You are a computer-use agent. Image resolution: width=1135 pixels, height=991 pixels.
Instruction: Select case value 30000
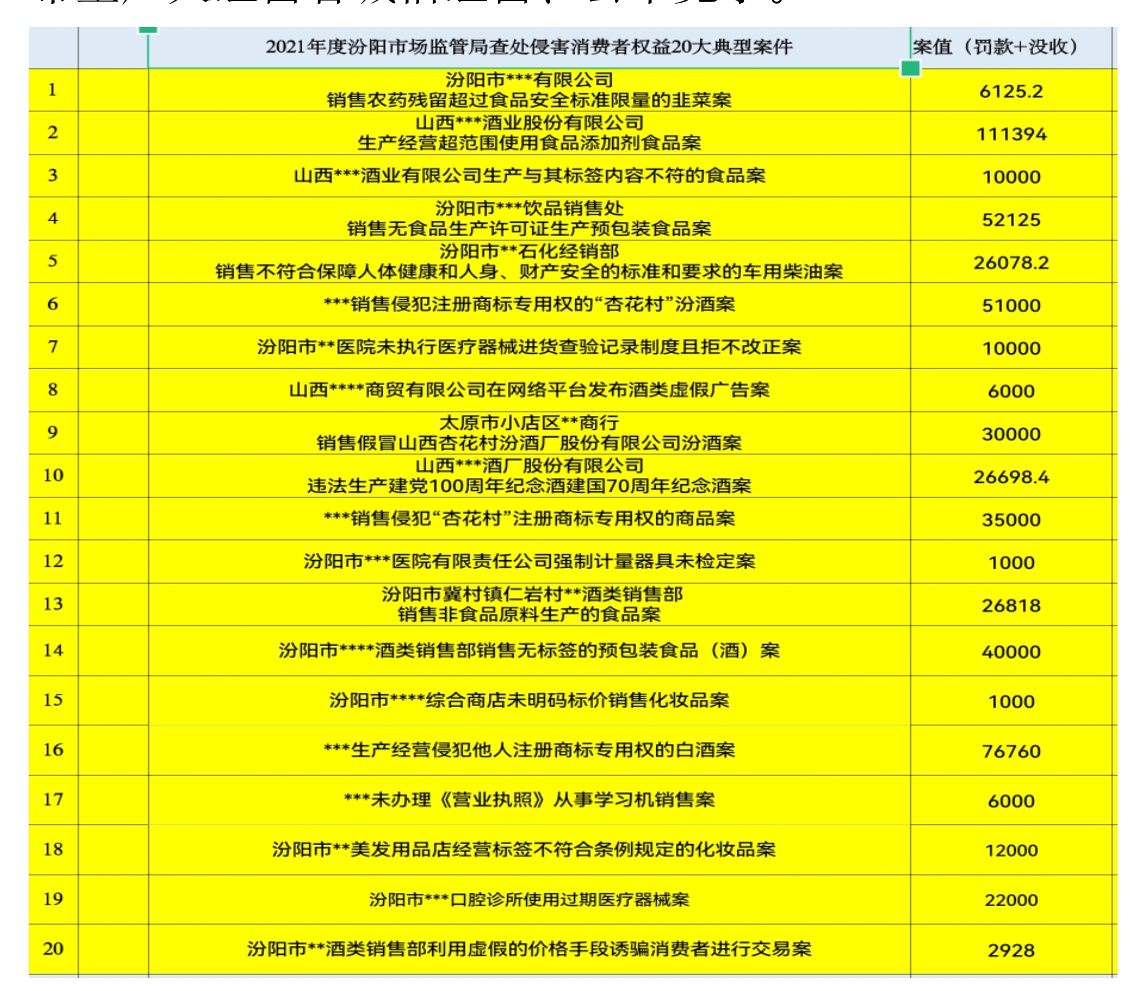click(x=1010, y=433)
